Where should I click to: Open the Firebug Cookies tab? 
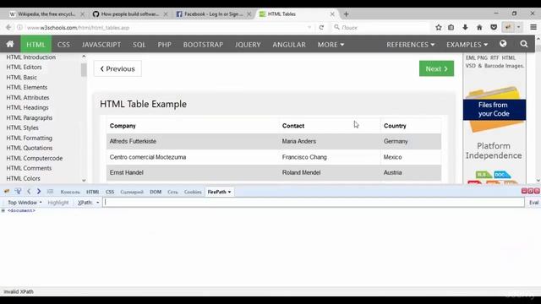[193, 192]
